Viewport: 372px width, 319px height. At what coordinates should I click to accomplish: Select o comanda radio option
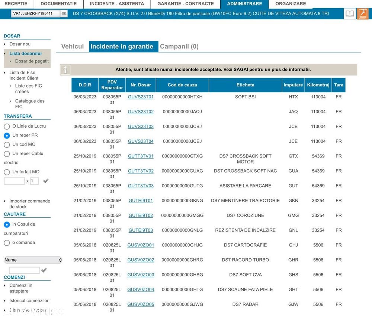7,243
